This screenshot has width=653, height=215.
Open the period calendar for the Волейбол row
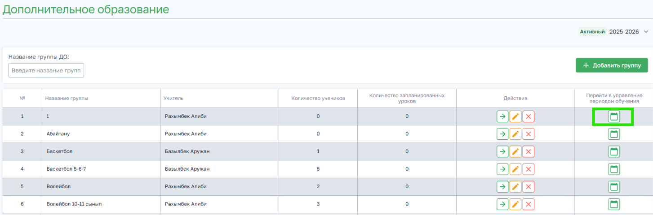tap(614, 186)
